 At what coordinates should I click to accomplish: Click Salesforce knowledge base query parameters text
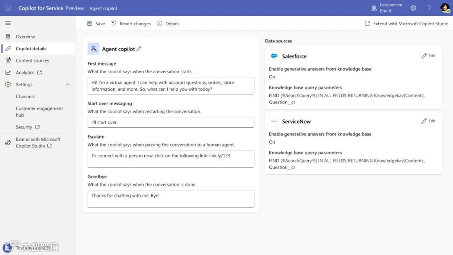coord(347,99)
